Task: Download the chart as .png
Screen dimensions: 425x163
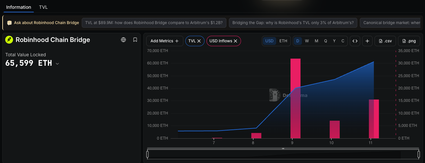Action: coord(409,41)
